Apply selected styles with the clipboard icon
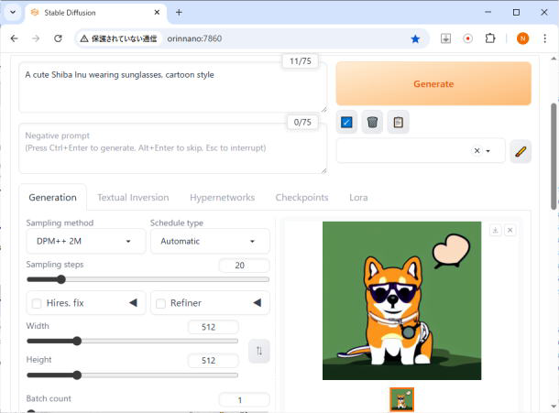Screen dimensions: 559x413 (398, 122)
